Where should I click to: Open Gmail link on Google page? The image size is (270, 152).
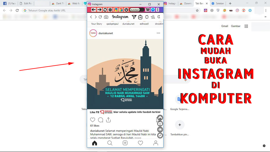click(225, 26)
